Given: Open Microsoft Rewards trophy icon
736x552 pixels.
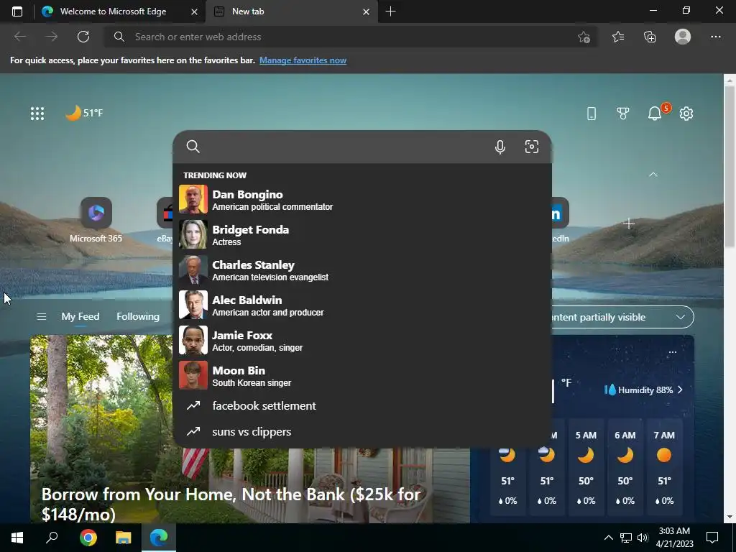Looking at the screenshot, I should (x=623, y=113).
